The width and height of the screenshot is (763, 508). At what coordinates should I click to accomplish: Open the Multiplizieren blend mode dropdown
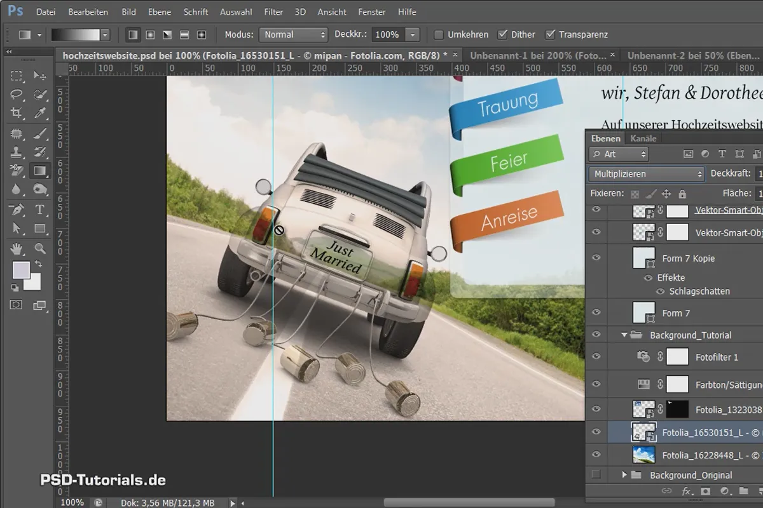click(647, 173)
